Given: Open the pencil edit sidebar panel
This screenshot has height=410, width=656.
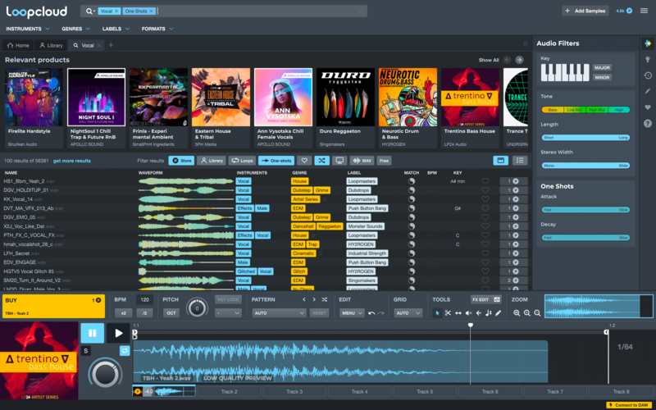Looking at the screenshot, I should [x=648, y=91].
